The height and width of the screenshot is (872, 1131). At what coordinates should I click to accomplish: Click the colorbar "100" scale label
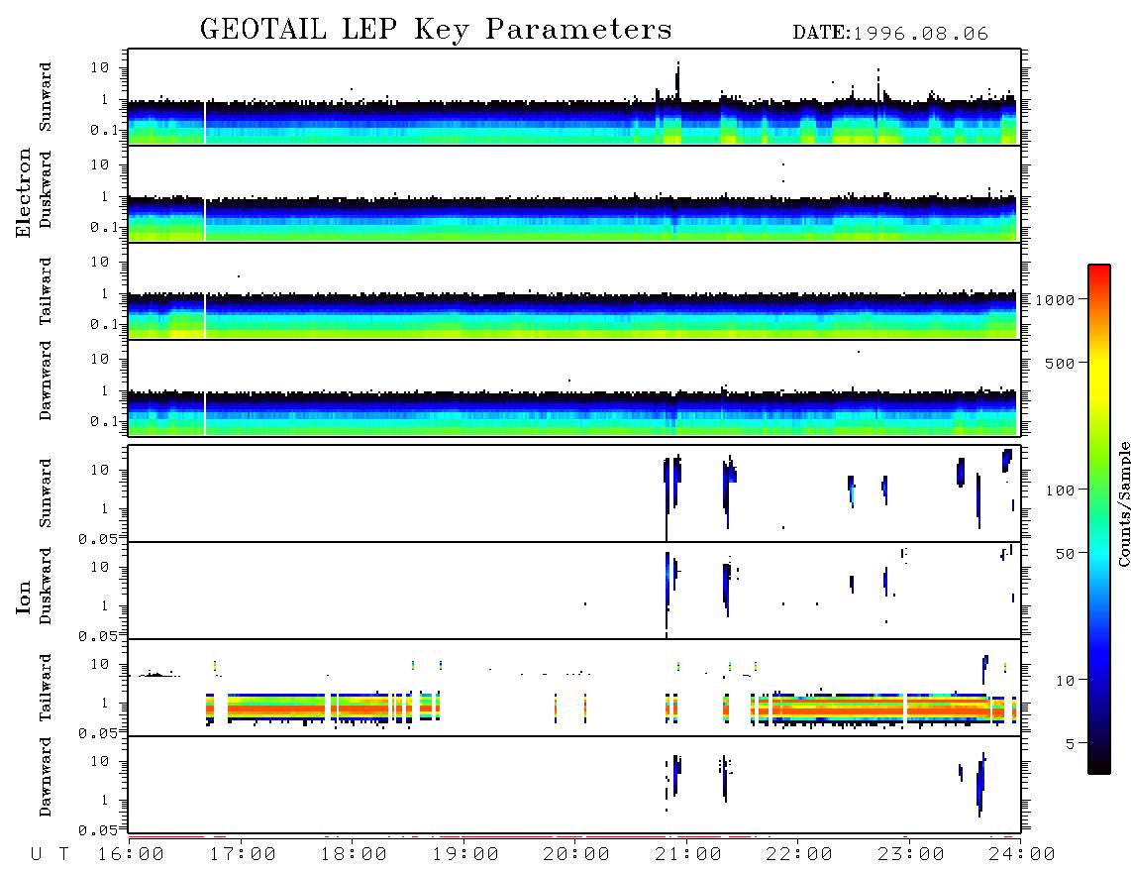point(1061,490)
